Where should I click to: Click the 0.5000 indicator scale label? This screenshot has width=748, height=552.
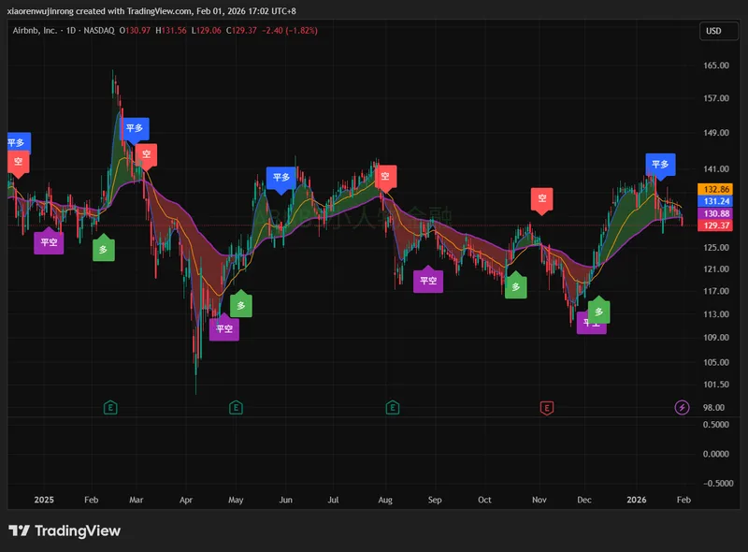716,425
